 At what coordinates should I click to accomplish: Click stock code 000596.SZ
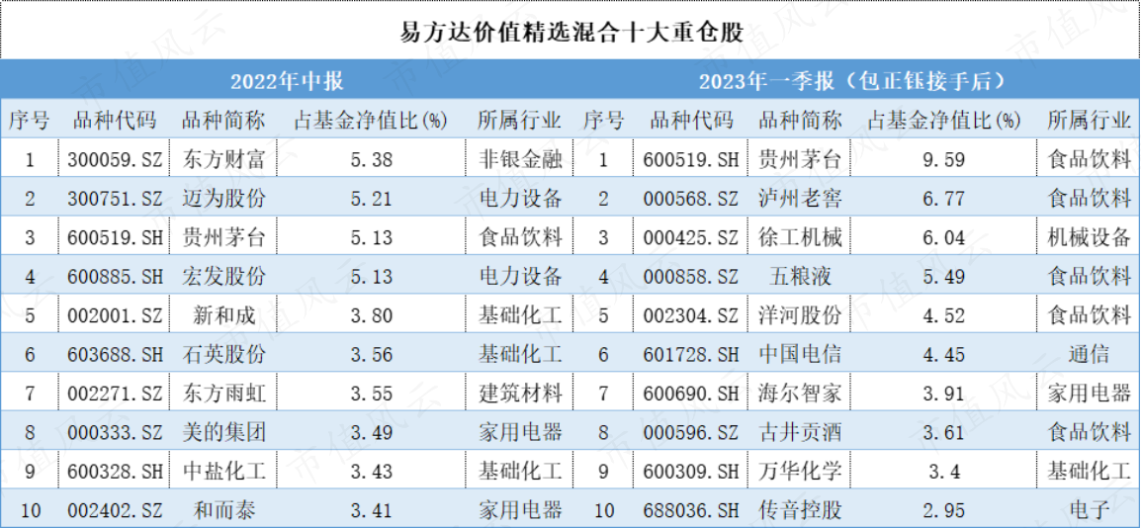(690, 433)
